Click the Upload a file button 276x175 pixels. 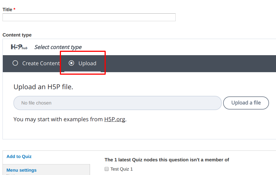tap(246, 103)
